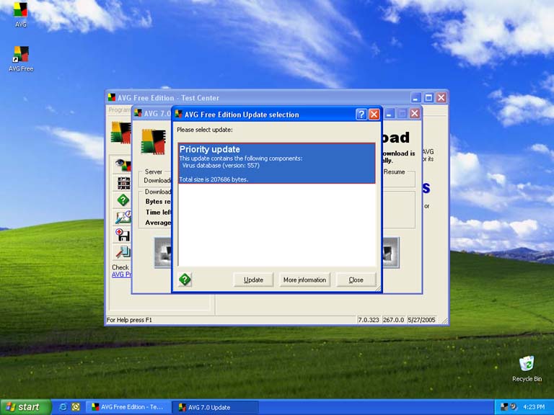
Task: Open the Recycle Bin on the desktop
Action: pyautogui.click(x=527, y=365)
